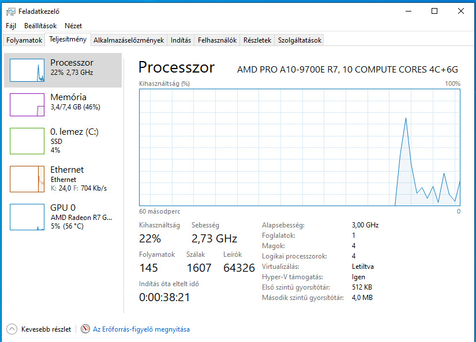The width and height of the screenshot is (476, 342).
Task: Open the 0. lemez (C:) disk graph
Action: tap(27, 140)
